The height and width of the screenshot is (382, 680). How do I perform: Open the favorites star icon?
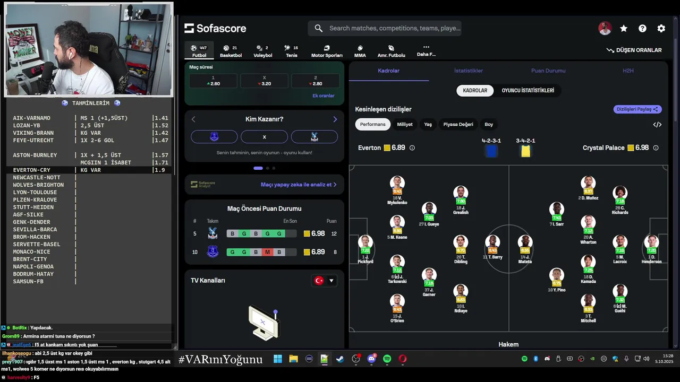click(x=624, y=29)
